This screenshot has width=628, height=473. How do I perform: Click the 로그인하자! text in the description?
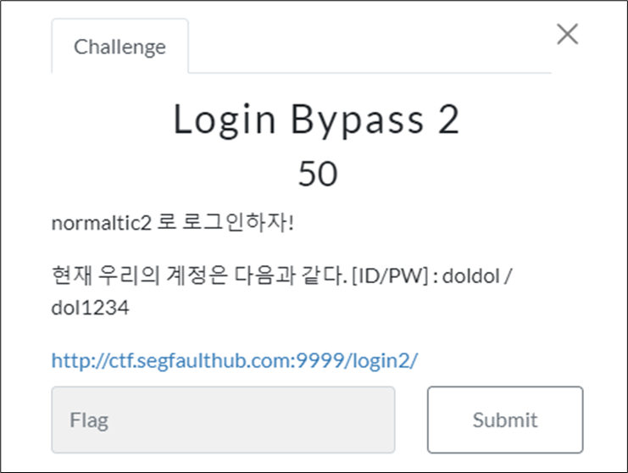coord(238,222)
